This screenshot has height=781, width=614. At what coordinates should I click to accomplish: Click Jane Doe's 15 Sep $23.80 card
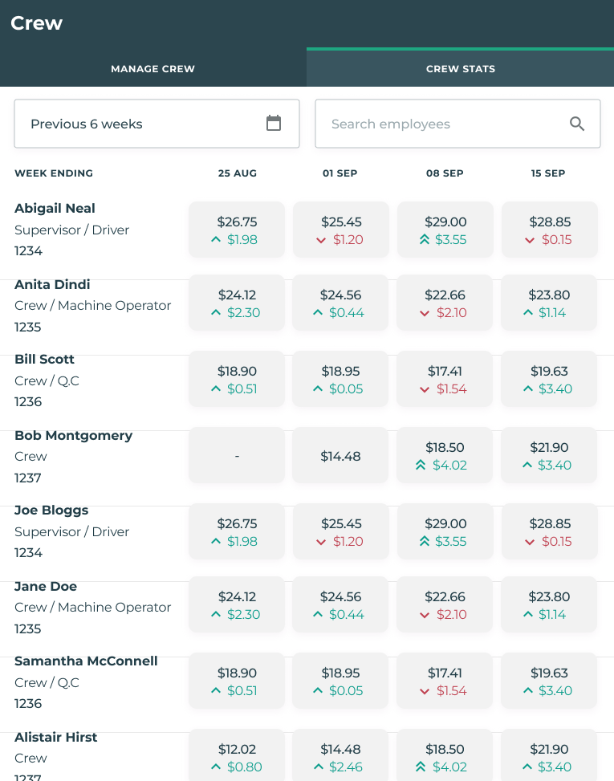[x=549, y=605]
